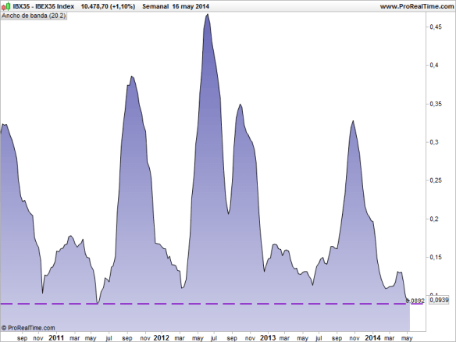
Task: Click the 0,3 axis value
Action: (x=434, y=142)
